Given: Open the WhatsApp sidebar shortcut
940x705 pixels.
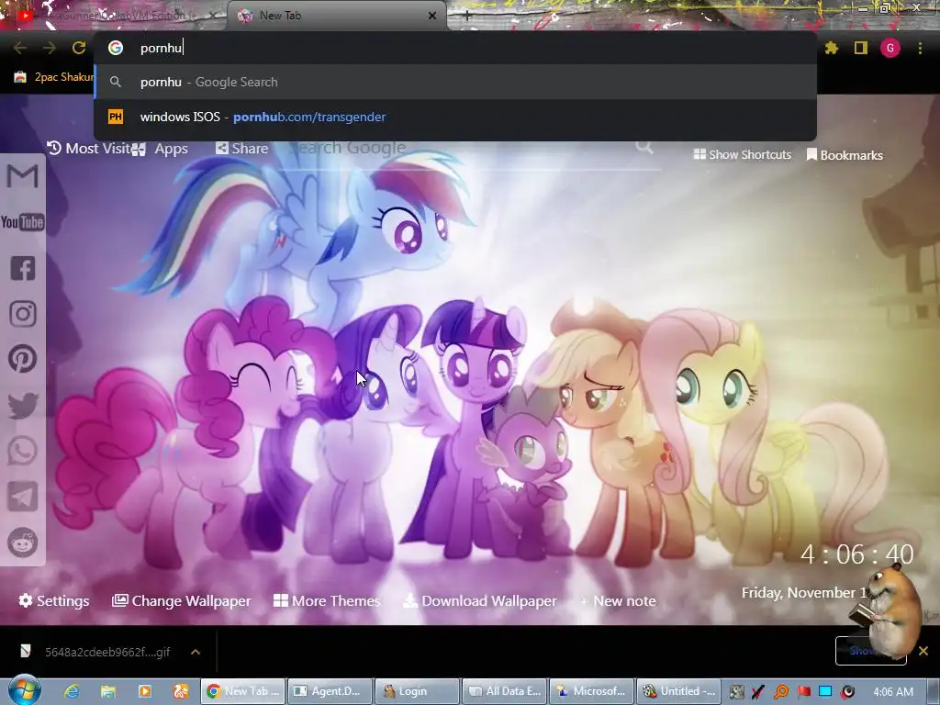Looking at the screenshot, I should coord(23,451).
